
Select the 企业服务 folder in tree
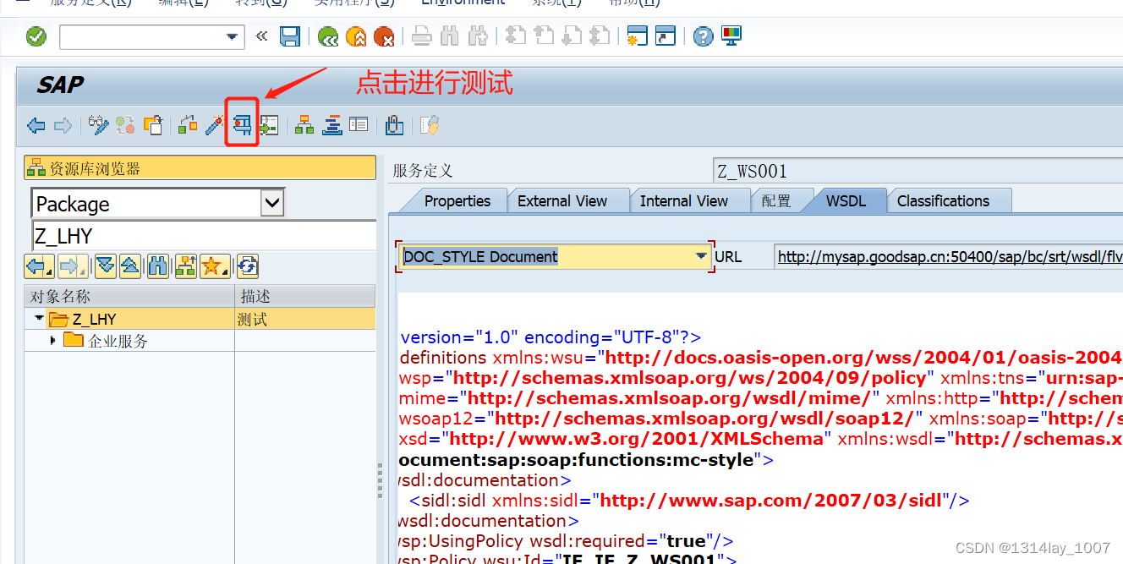tap(118, 341)
